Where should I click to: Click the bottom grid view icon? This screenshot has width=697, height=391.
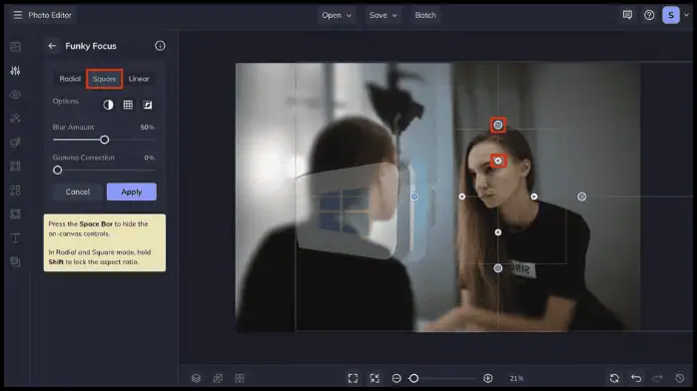(240, 378)
